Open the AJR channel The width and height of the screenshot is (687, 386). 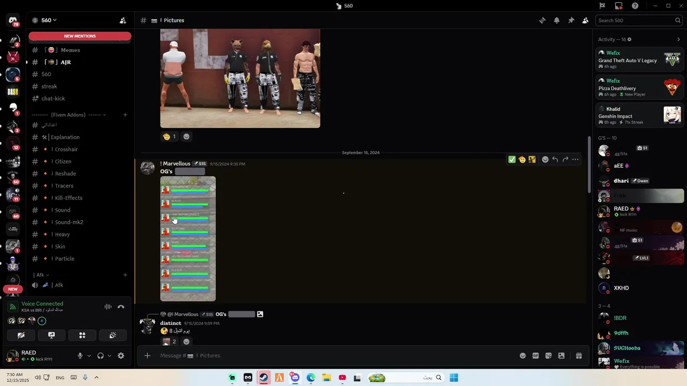(79, 62)
